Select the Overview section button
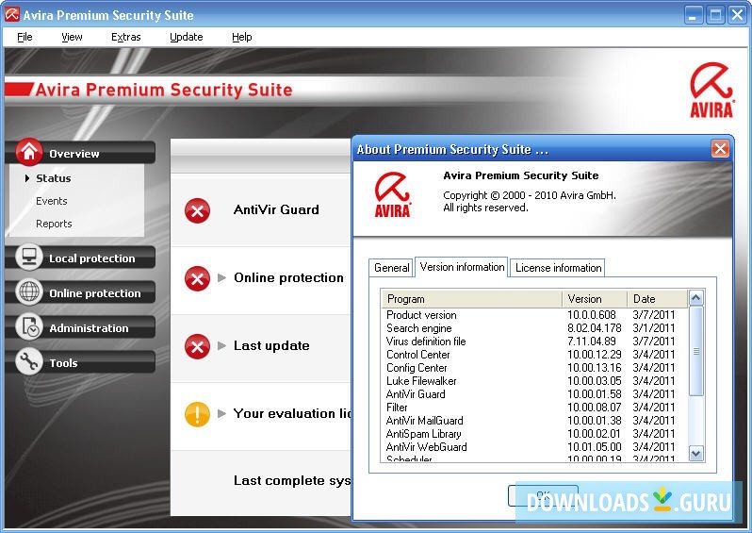The image size is (752, 533). click(81, 153)
